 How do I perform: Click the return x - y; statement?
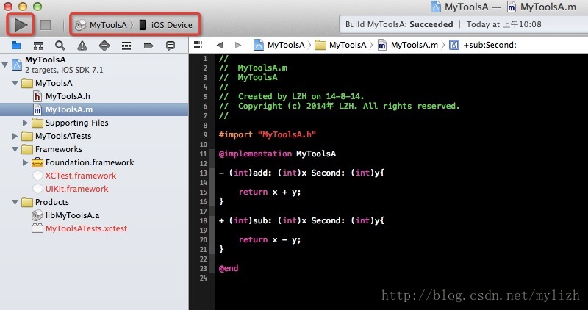(270, 240)
